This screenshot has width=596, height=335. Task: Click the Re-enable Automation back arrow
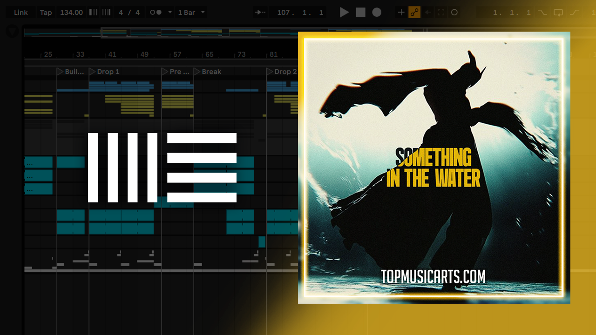pyautogui.click(x=428, y=13)
